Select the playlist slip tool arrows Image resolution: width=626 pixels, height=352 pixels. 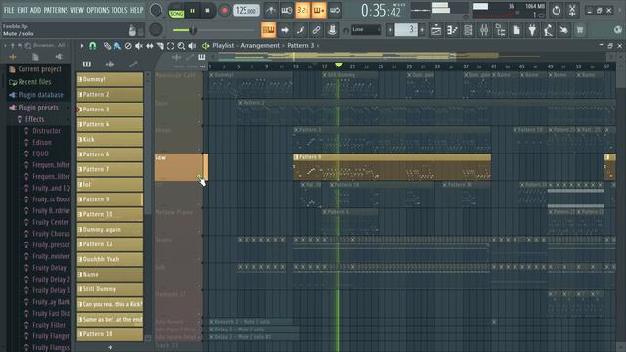coord(150,46)
